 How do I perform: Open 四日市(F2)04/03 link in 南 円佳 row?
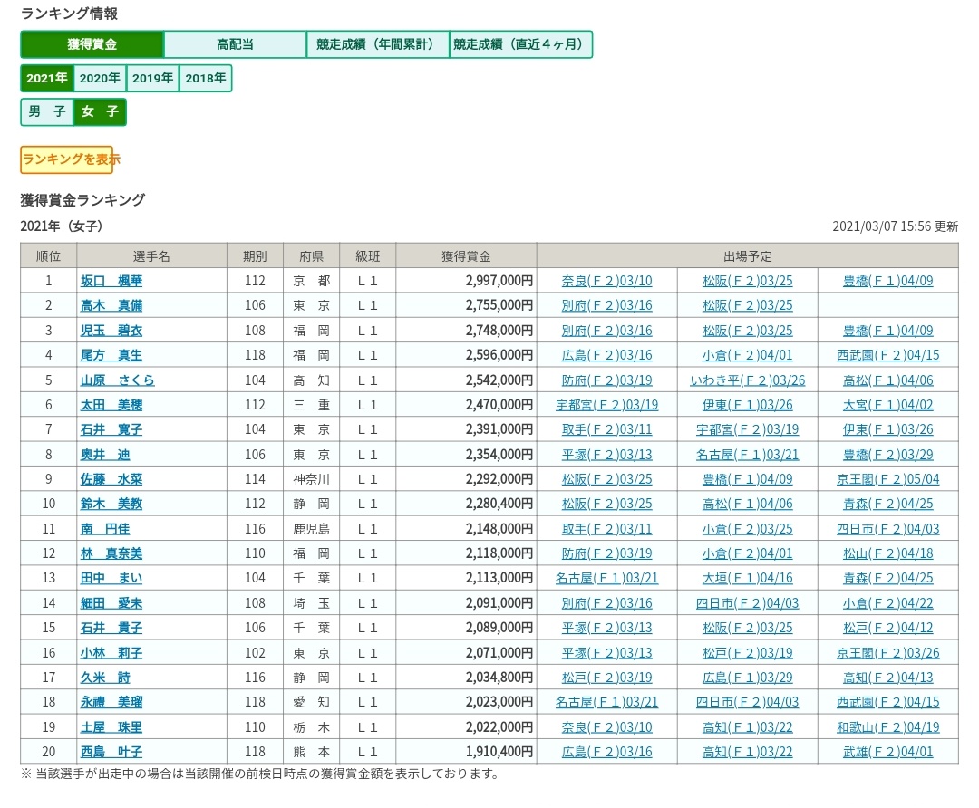click(887, 528)
